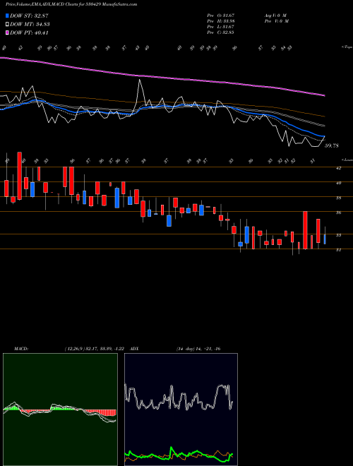Image resolution: width=353 pixels, height=466 pixels.
Task: Click the blue DOW ST legend swatch
Action: (7, 16)
